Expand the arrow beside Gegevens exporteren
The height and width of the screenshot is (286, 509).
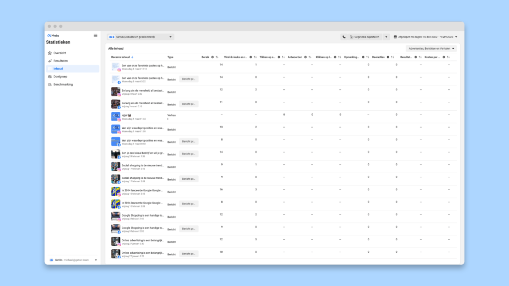tap(386, 37)
